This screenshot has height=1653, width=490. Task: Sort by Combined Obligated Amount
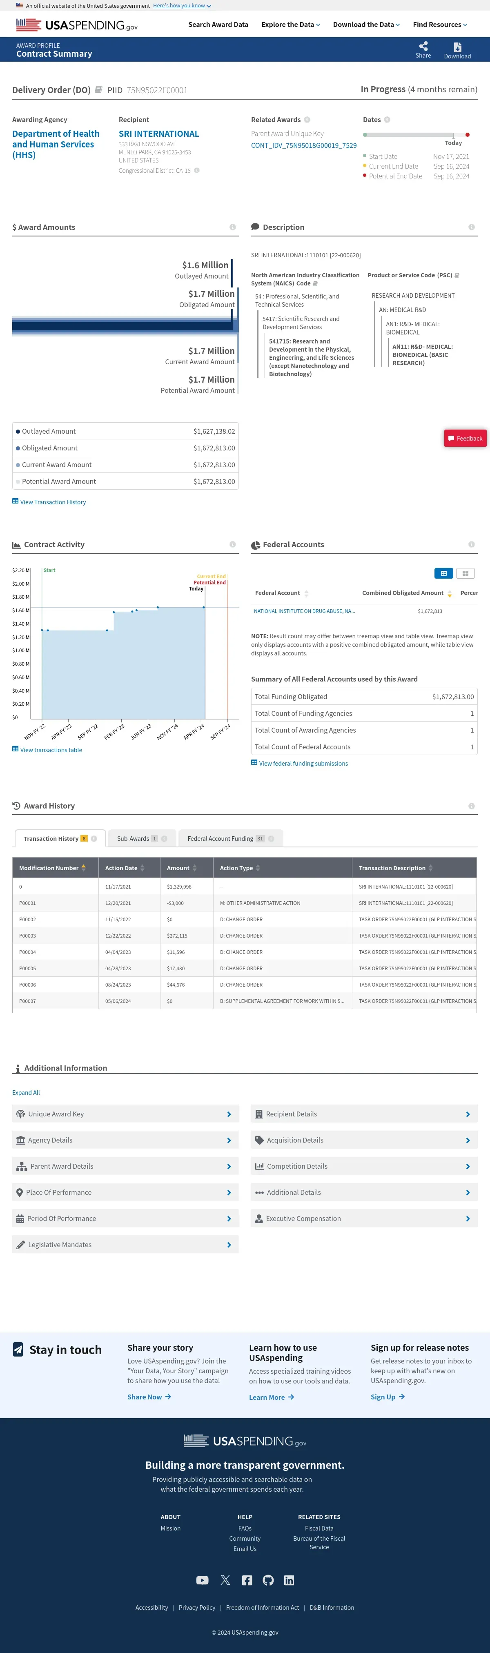[450, 594]
